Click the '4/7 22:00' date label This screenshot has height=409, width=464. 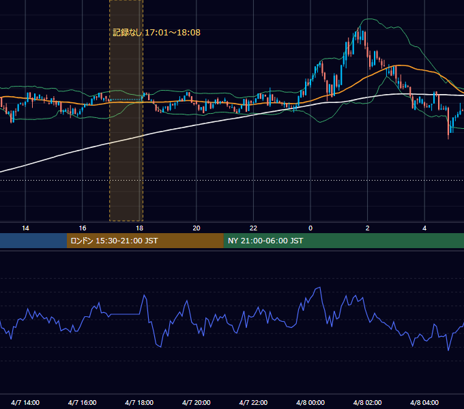click(x=253, y=402)
